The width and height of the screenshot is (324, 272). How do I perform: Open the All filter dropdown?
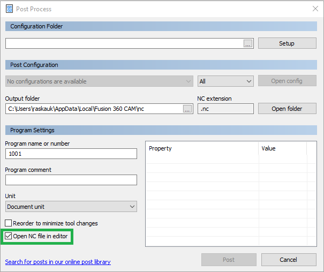(225, 81)
